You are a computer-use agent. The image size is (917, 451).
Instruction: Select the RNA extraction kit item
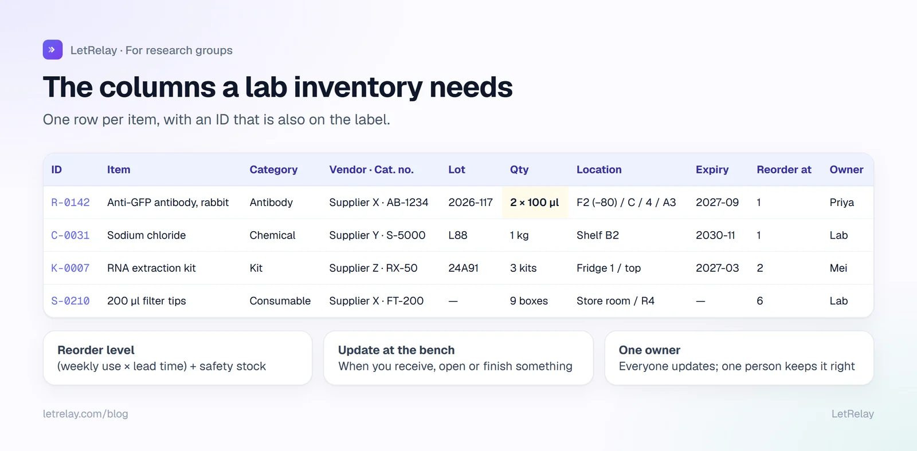point(151,268)
